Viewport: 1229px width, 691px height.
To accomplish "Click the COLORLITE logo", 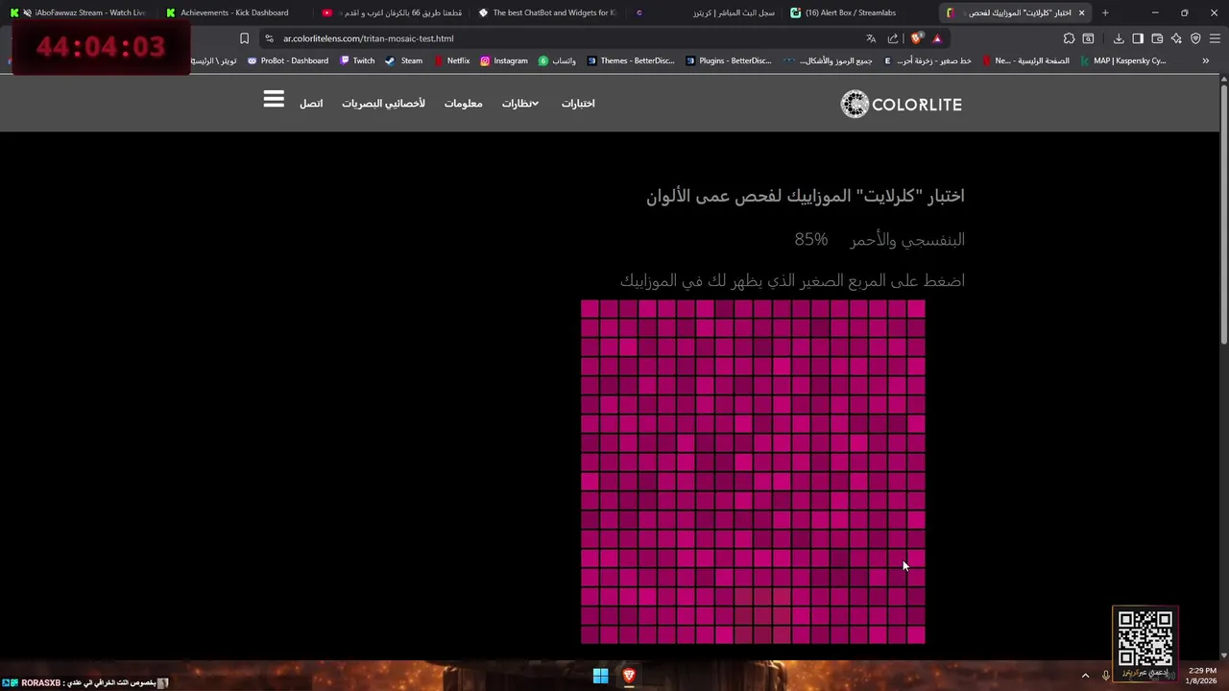I will pos(901,104).
